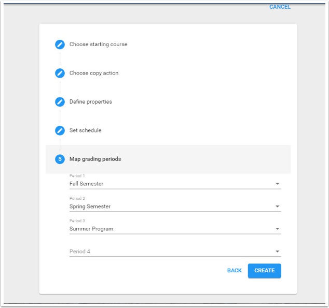
Task: Expand the Period 2 dropdown arrow
Action: pyautogui.click(x=277, y=207)
